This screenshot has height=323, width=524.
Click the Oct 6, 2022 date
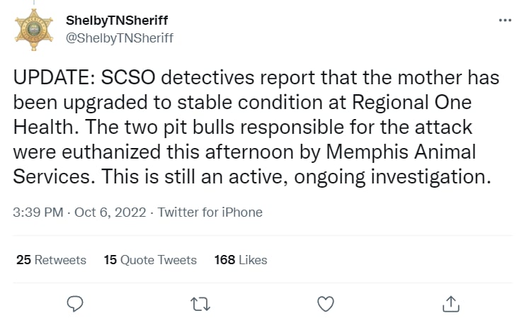point(110,212)
